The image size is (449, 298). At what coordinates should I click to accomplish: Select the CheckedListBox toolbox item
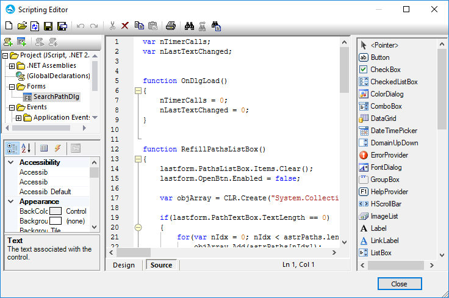(393, 82)
